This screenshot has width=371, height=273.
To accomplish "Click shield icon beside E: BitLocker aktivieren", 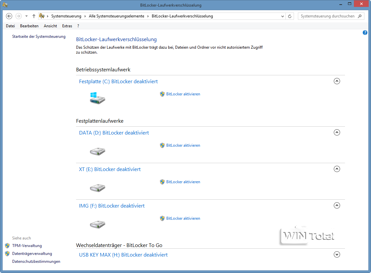I will pyautogui.click(x=162, y=182).
